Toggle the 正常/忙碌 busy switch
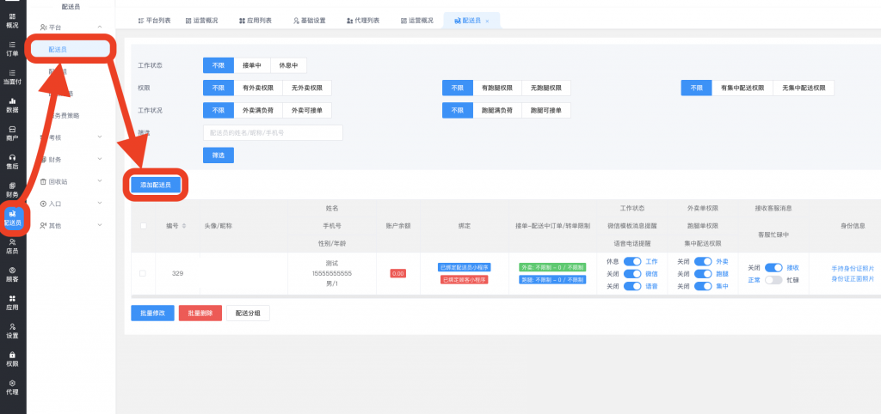The image size is (881, 414). point(773,280)
